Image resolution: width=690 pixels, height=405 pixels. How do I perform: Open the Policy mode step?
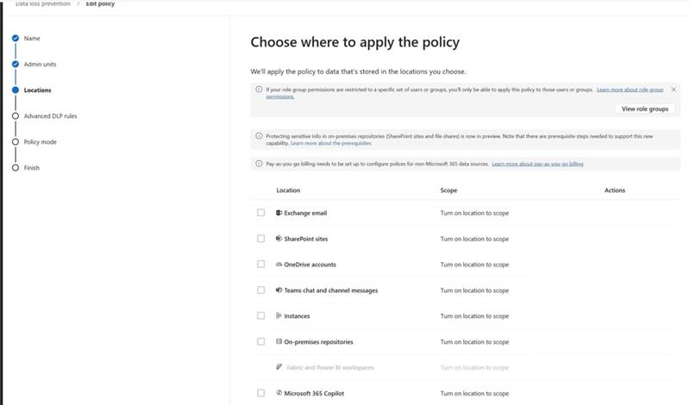(x=40, y=142)
